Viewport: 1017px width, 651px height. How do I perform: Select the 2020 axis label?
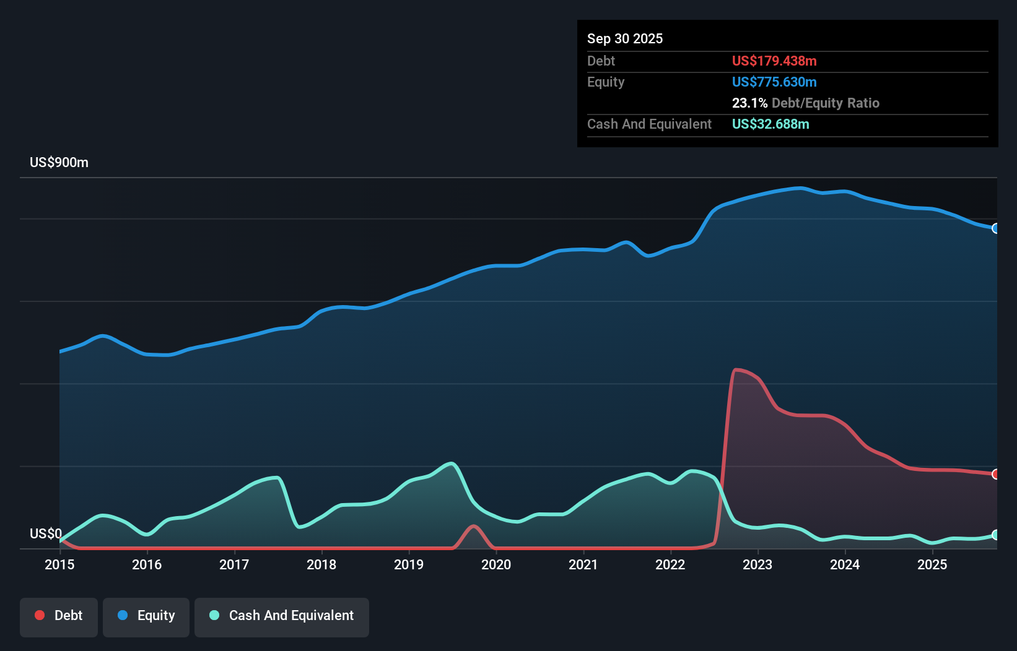(496, 565)
